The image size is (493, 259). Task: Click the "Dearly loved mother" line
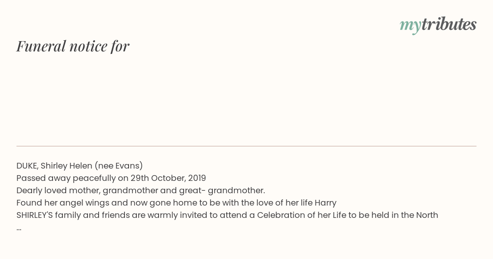(141, 190)
